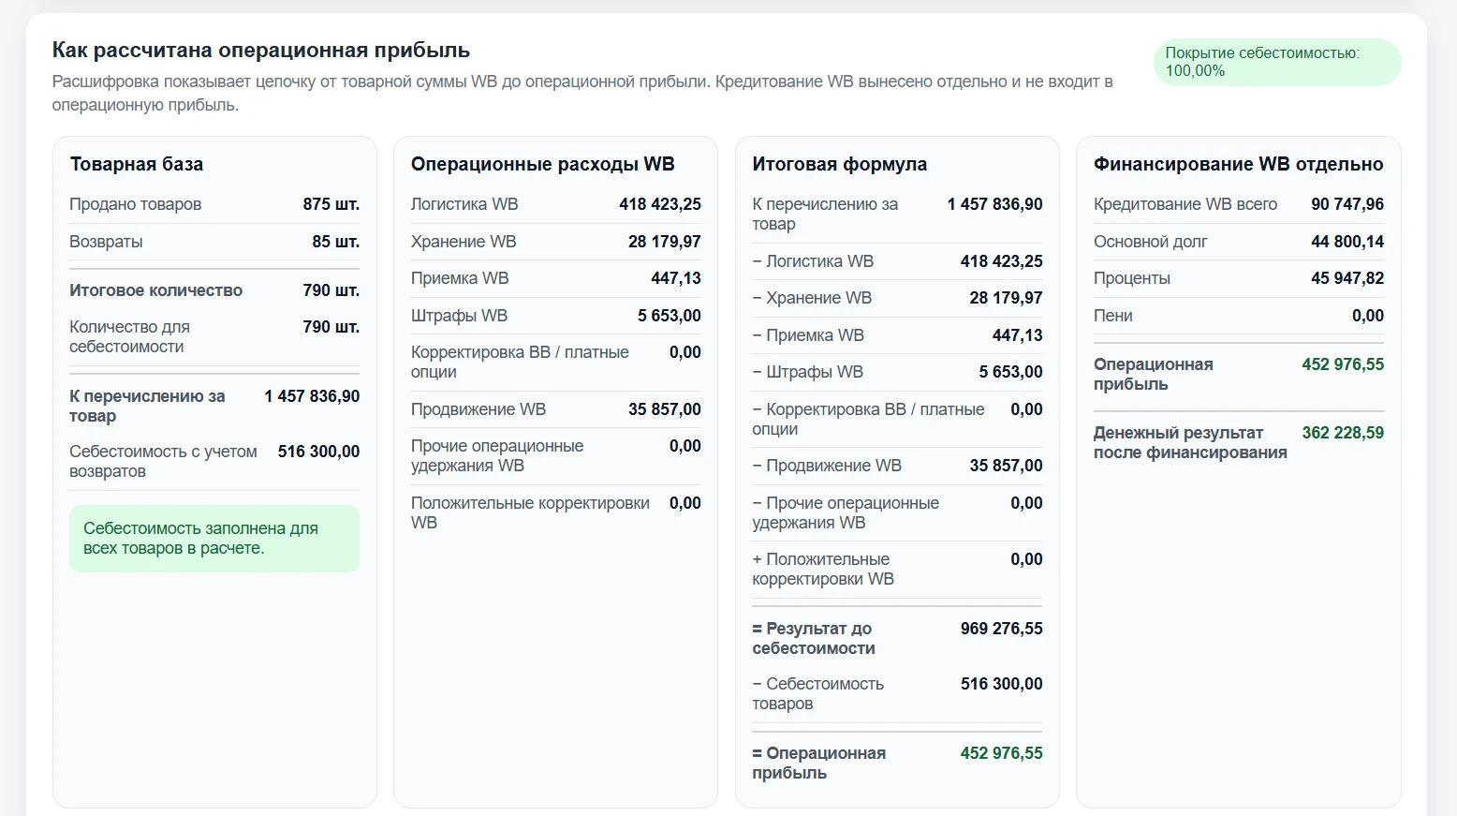1457x816 pixels.
Task: Click the green '362 228,59' cash result value
Action: [1343, 433]
